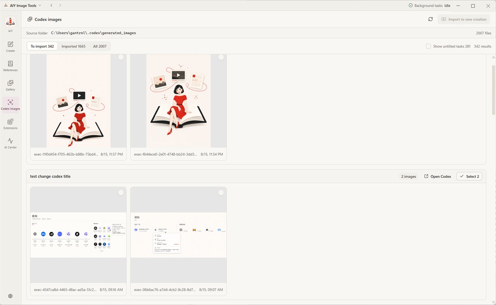Screen dimensions: 496x305
Task: Tick the selection circle on exec-06b6ac76
Action: click(221, 193)
